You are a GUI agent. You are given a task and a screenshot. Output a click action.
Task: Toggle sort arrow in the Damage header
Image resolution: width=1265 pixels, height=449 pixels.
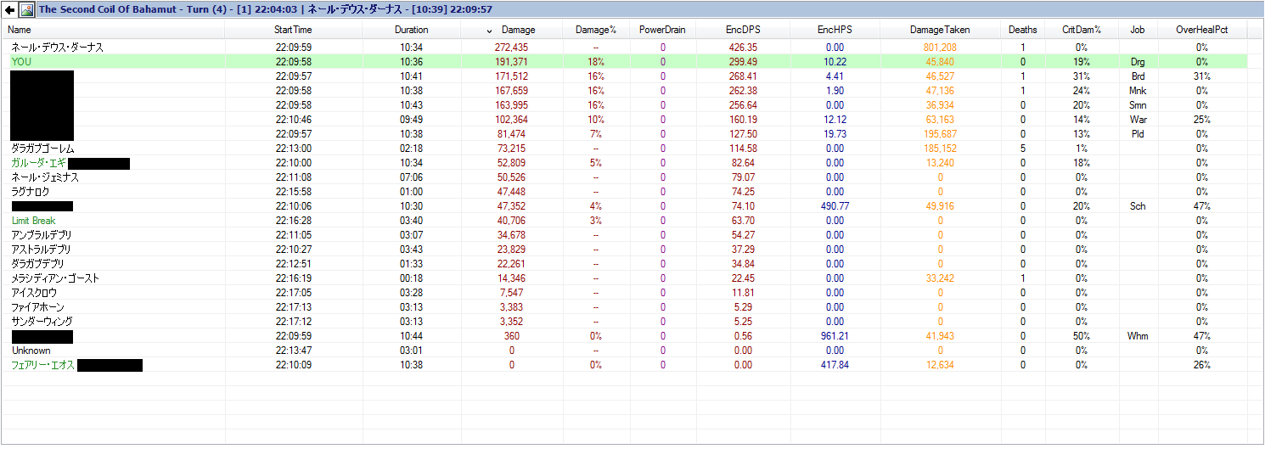tap(489, 30)
